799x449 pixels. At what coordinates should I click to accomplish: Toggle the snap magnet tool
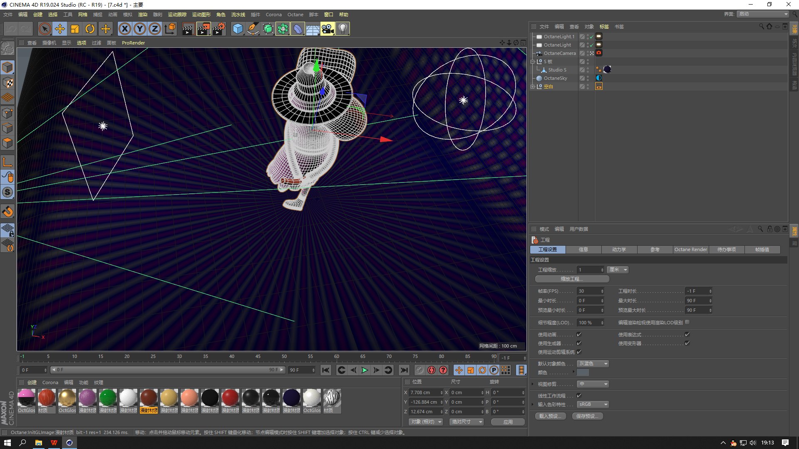pyautogui.click(x=8, y=212)
